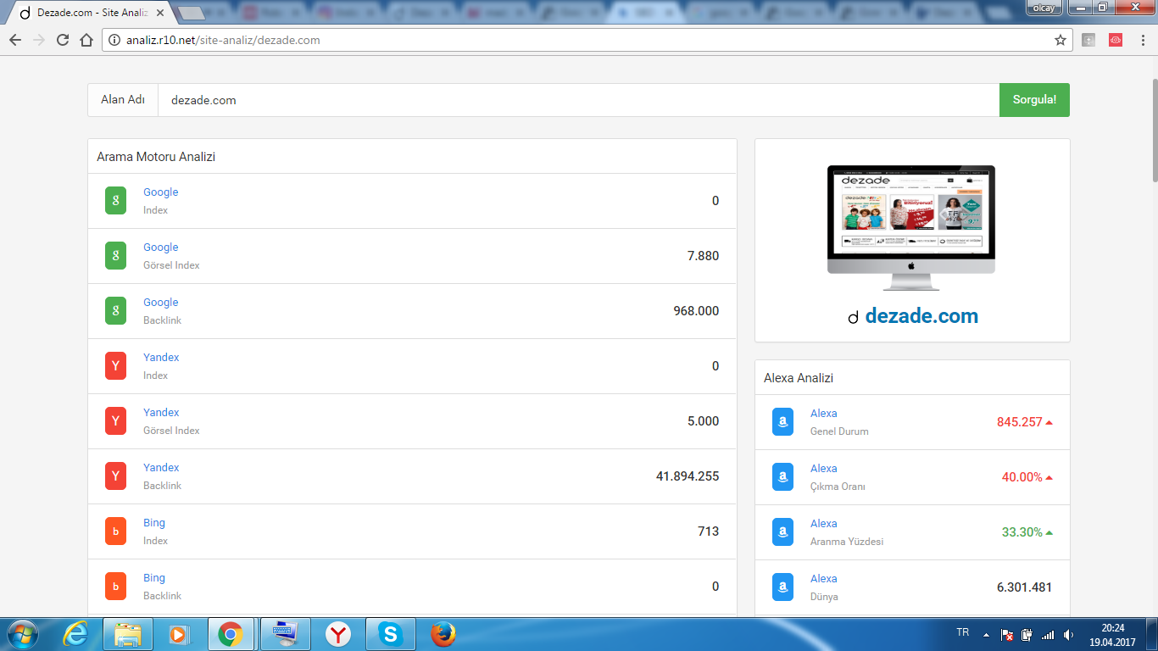The image size is (1158, 651).
Task: Open the gray extension icon beside the star
Action: 1088,40
